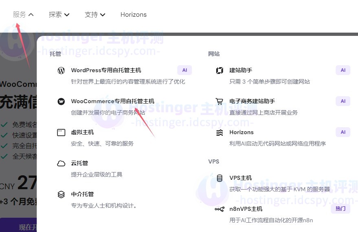The height and width of the screenshot is (232, 358).
Task: Open Horizons from the top navigation
Action: [133, 15]
